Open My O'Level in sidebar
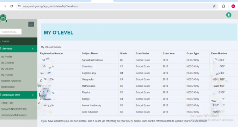 (7, 69)
